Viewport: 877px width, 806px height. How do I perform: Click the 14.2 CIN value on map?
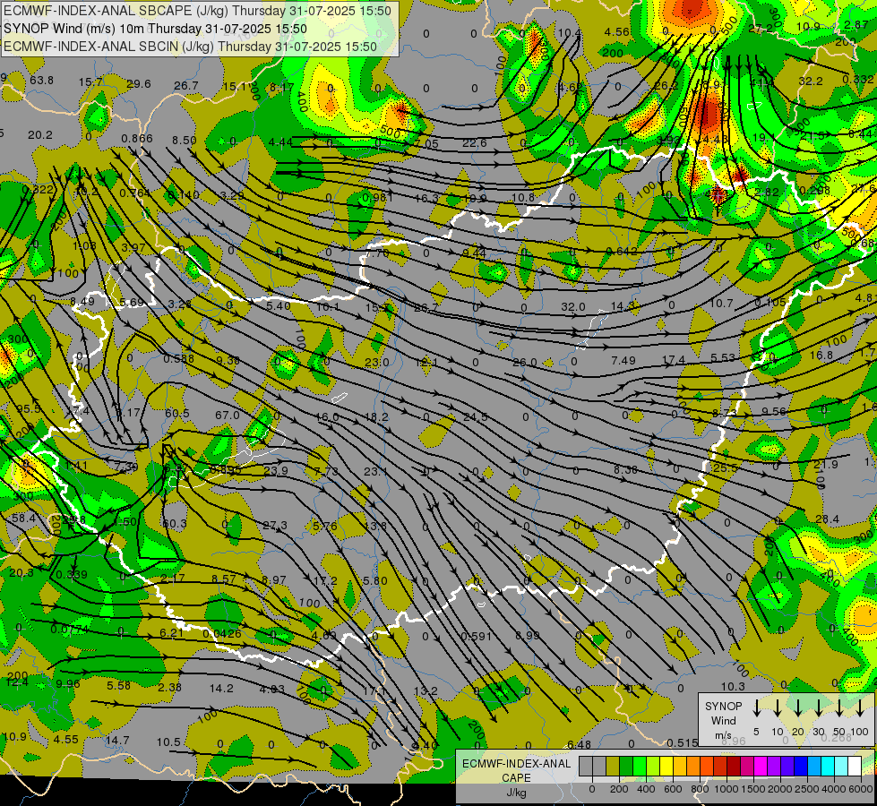pyautogui.click(x=221, y=688)
